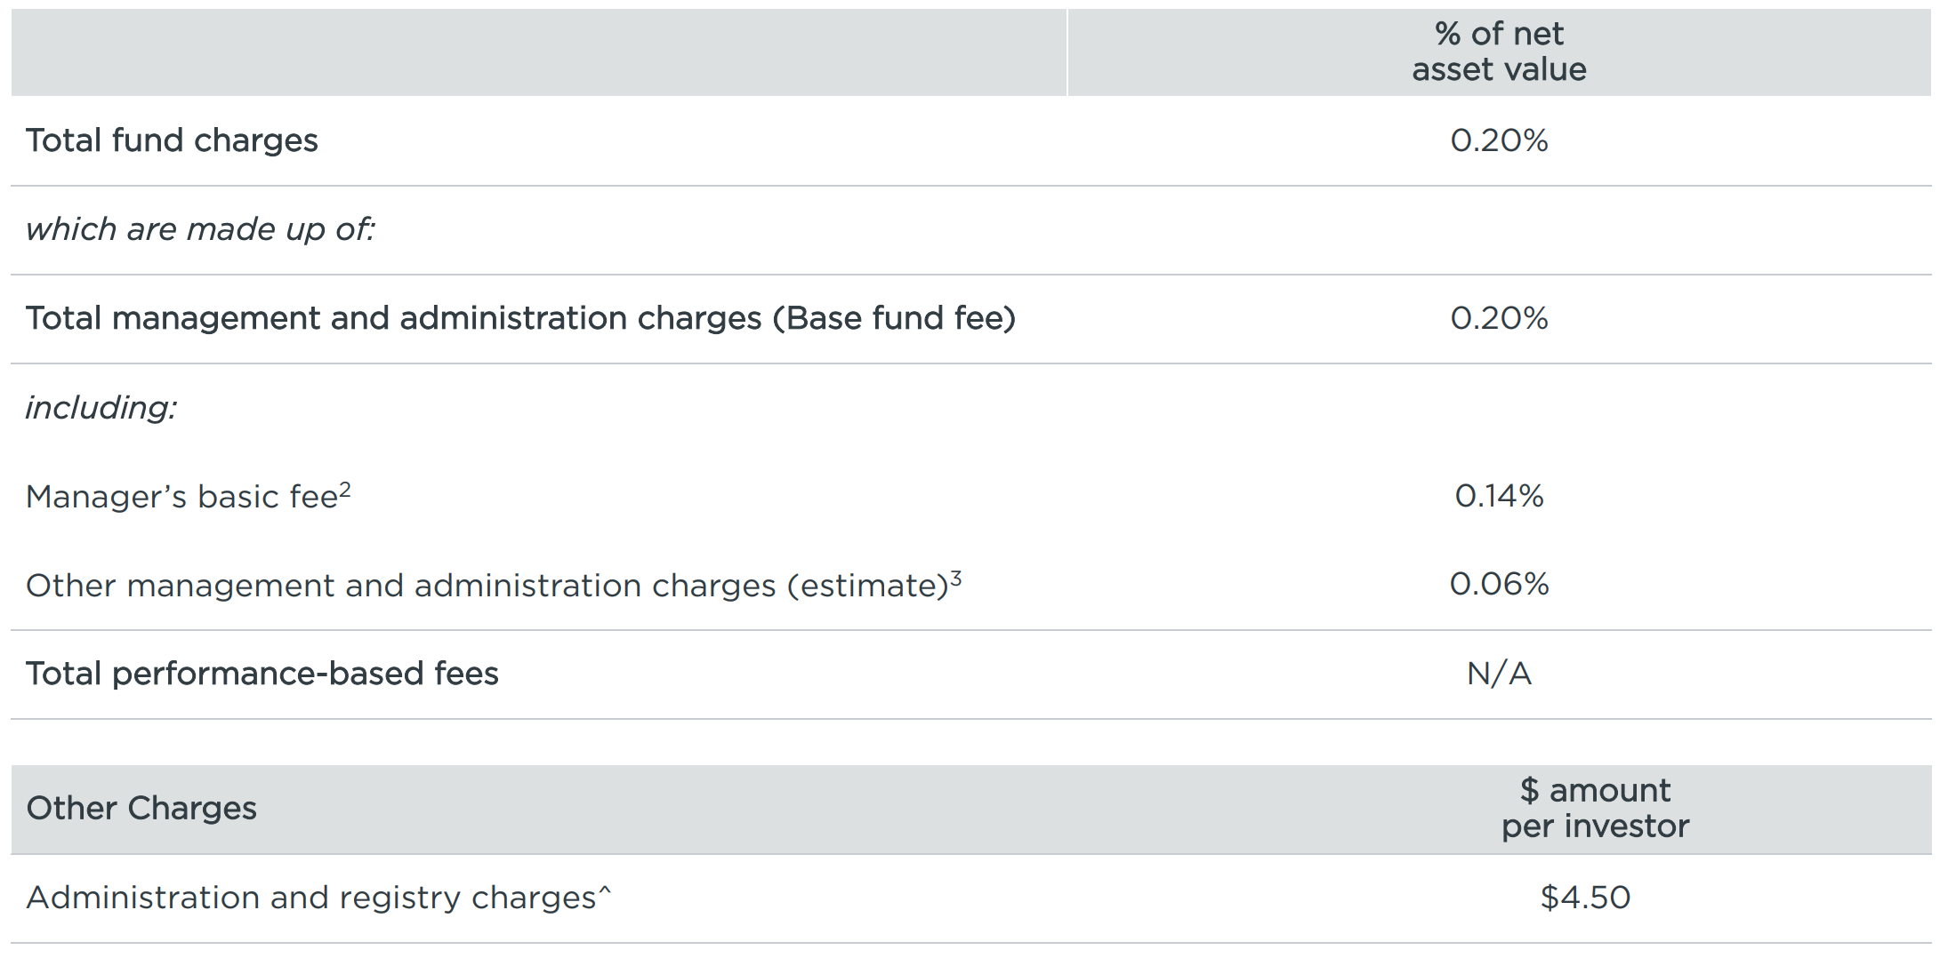Click the N/A performance-based fees value
Viewport: 1948px width, 958px height.
[x=1499, y=674]
